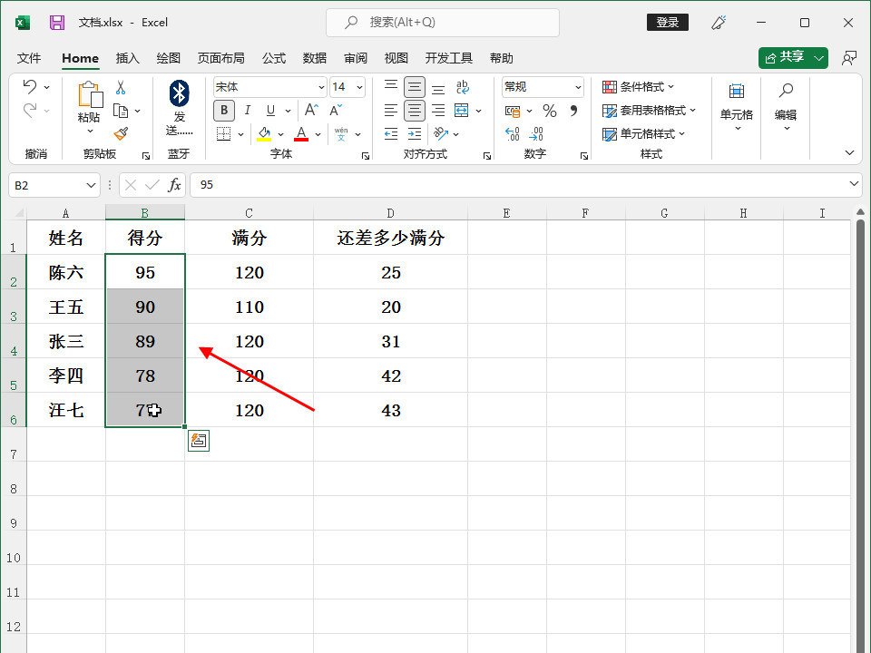The image size is (871, 653).
Task: Switch to the 数据 tab
Action: 315,58
